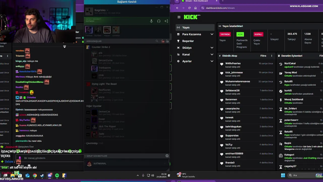Expand the Kanal chevron

[x=212, y=55]
